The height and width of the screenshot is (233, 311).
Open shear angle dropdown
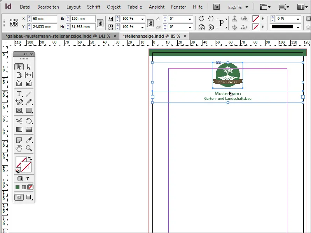point(190,27)
